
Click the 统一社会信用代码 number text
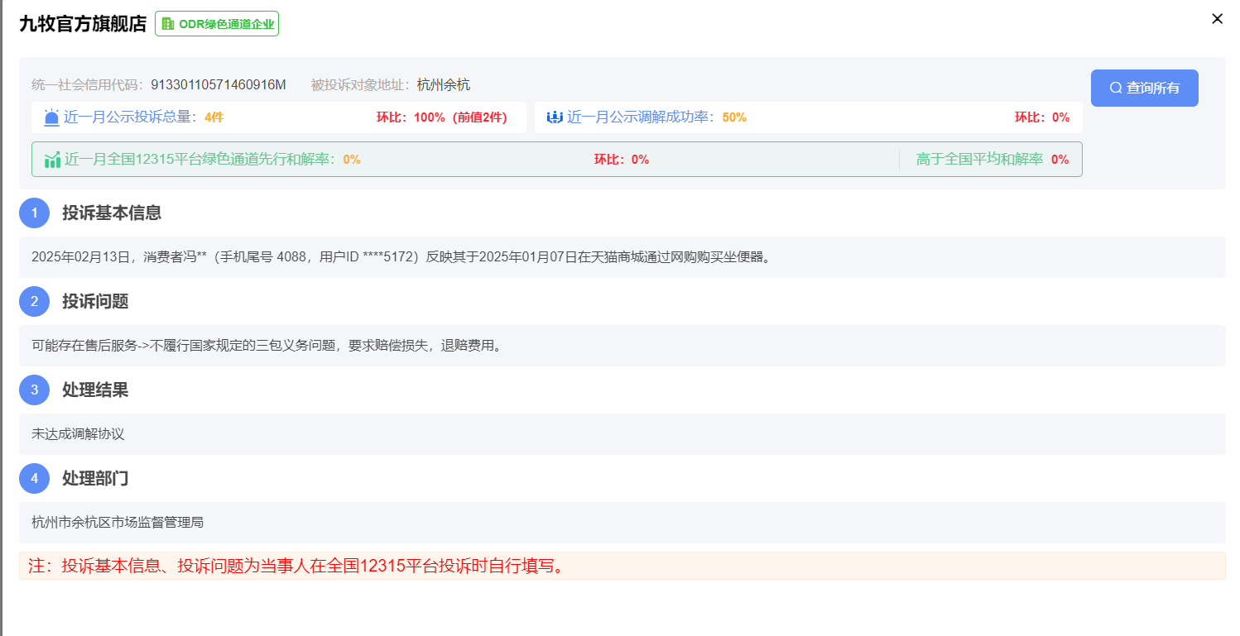coord(219,84)
